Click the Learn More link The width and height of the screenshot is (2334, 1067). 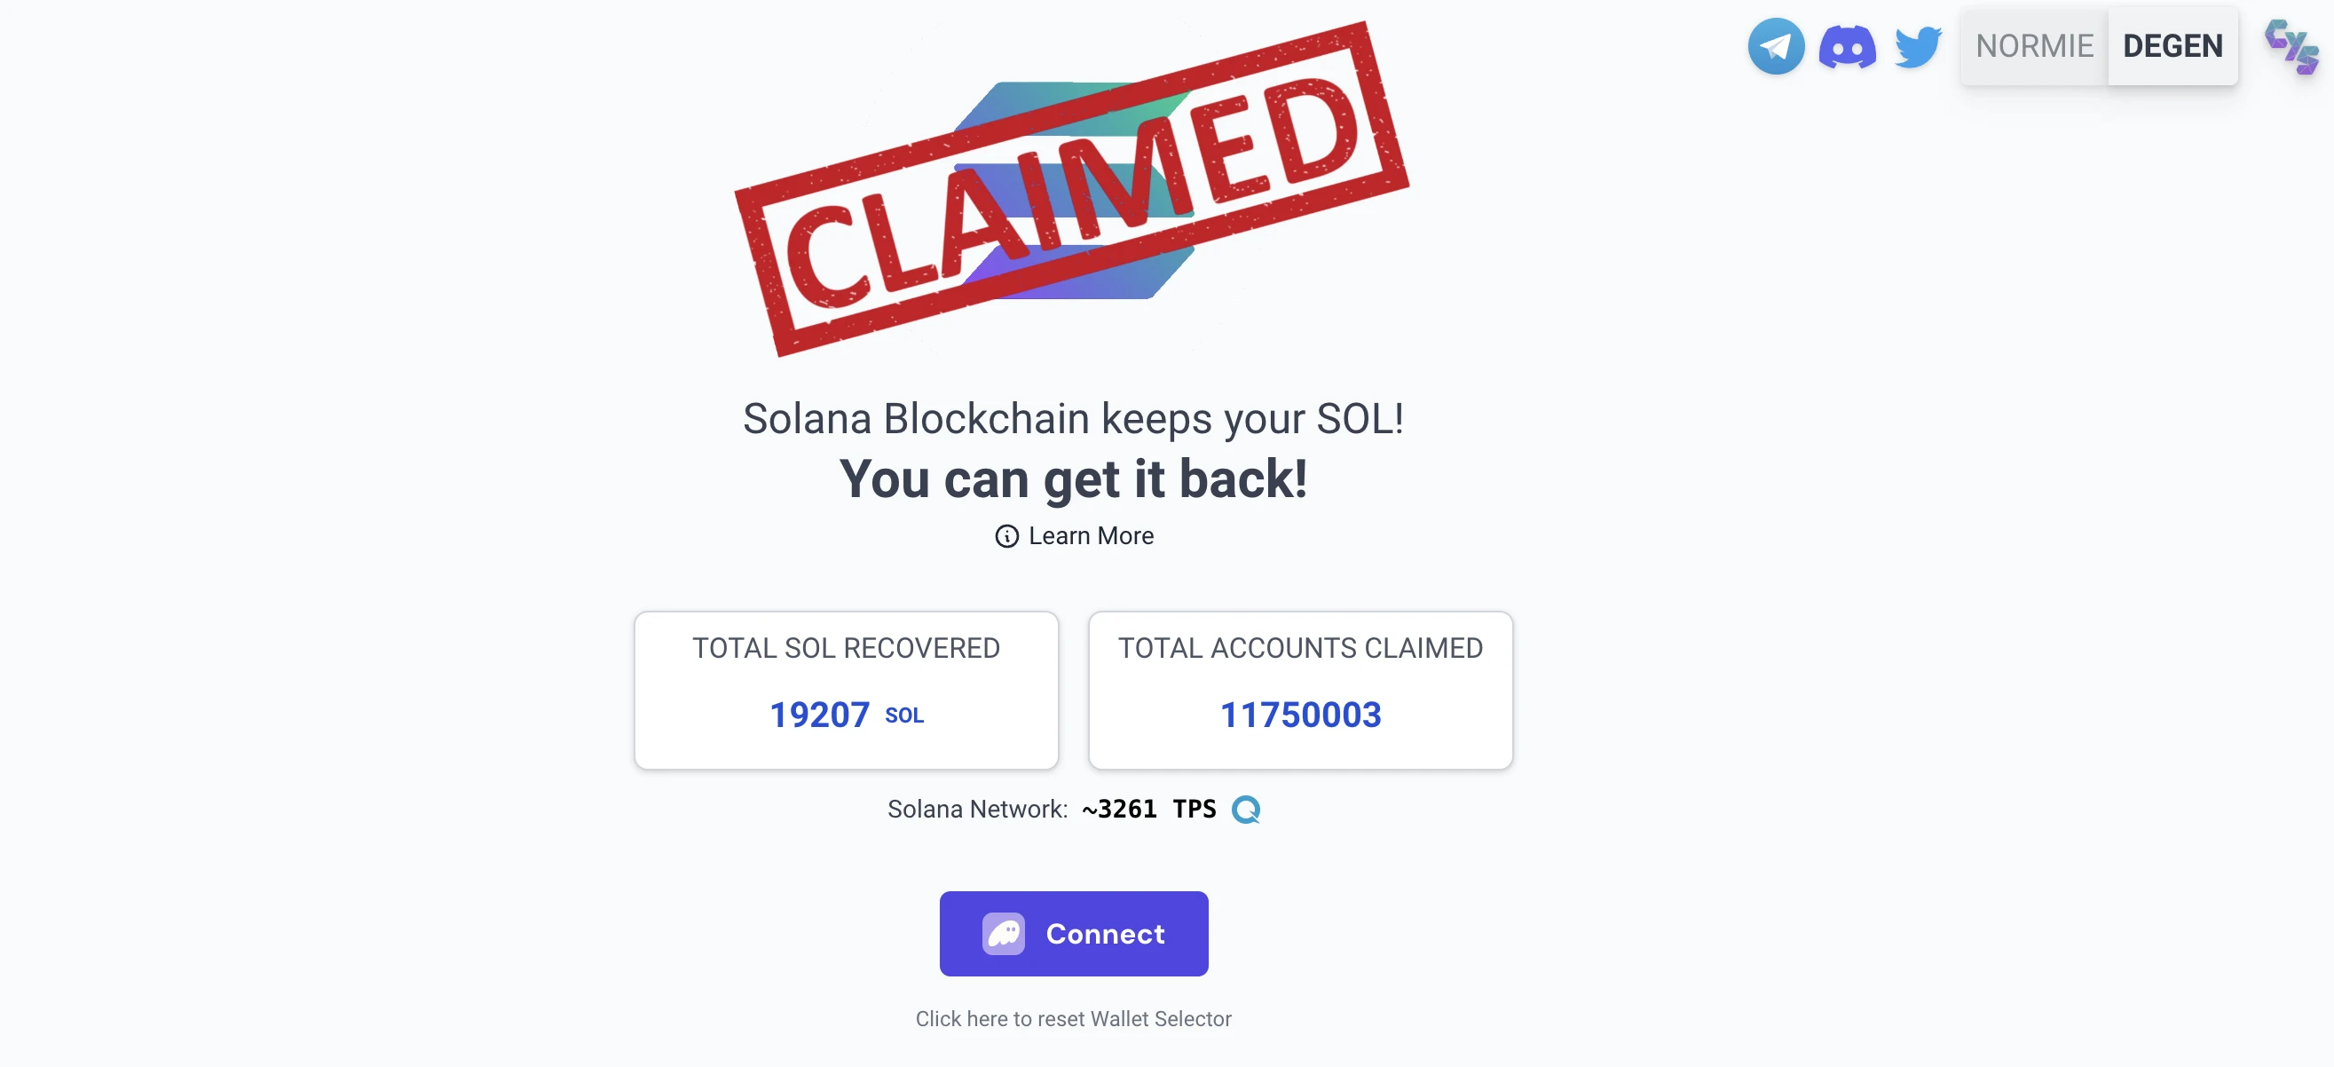click(x=1090, y=536)
